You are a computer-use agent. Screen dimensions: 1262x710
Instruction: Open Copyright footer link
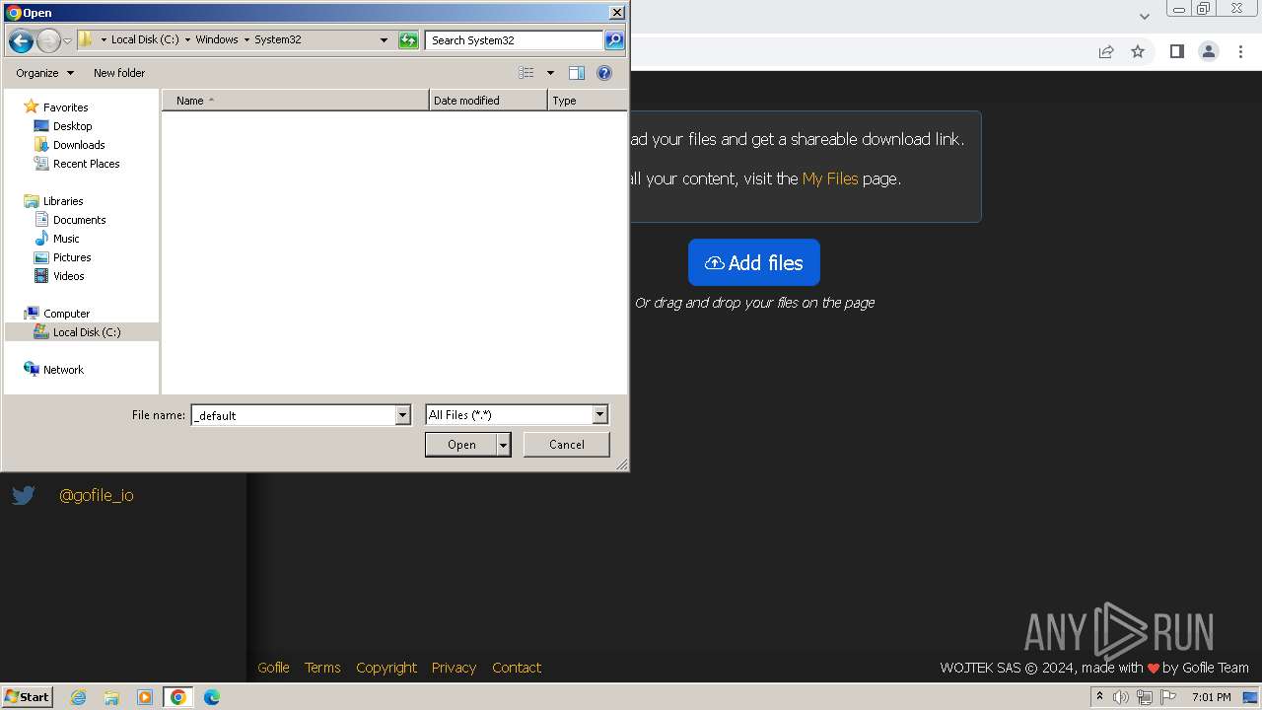point(386,668)
